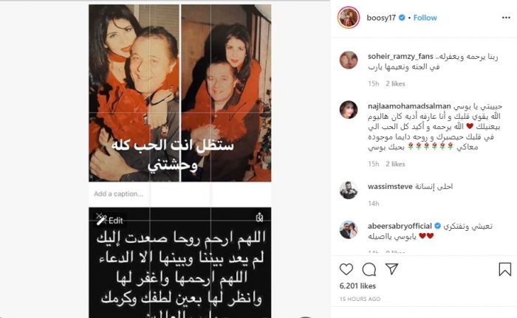This screenshot has width=517, height=318.
Task: Open the couple photo with Arabic caption
Action: pyautogui.click(x=180, y=93)
